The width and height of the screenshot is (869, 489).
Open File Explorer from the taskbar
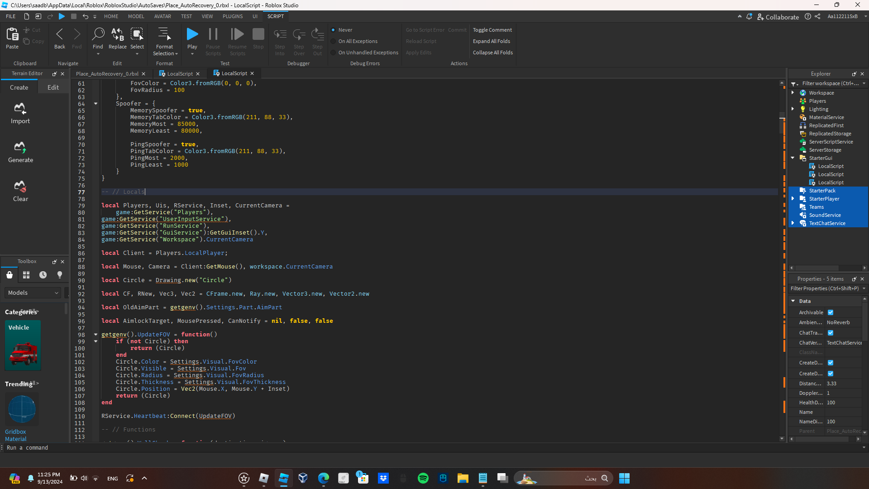point(463,478)
